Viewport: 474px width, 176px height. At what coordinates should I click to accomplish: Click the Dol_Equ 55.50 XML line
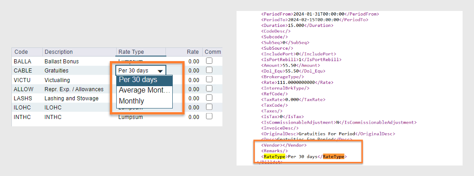tap(293, 71)
